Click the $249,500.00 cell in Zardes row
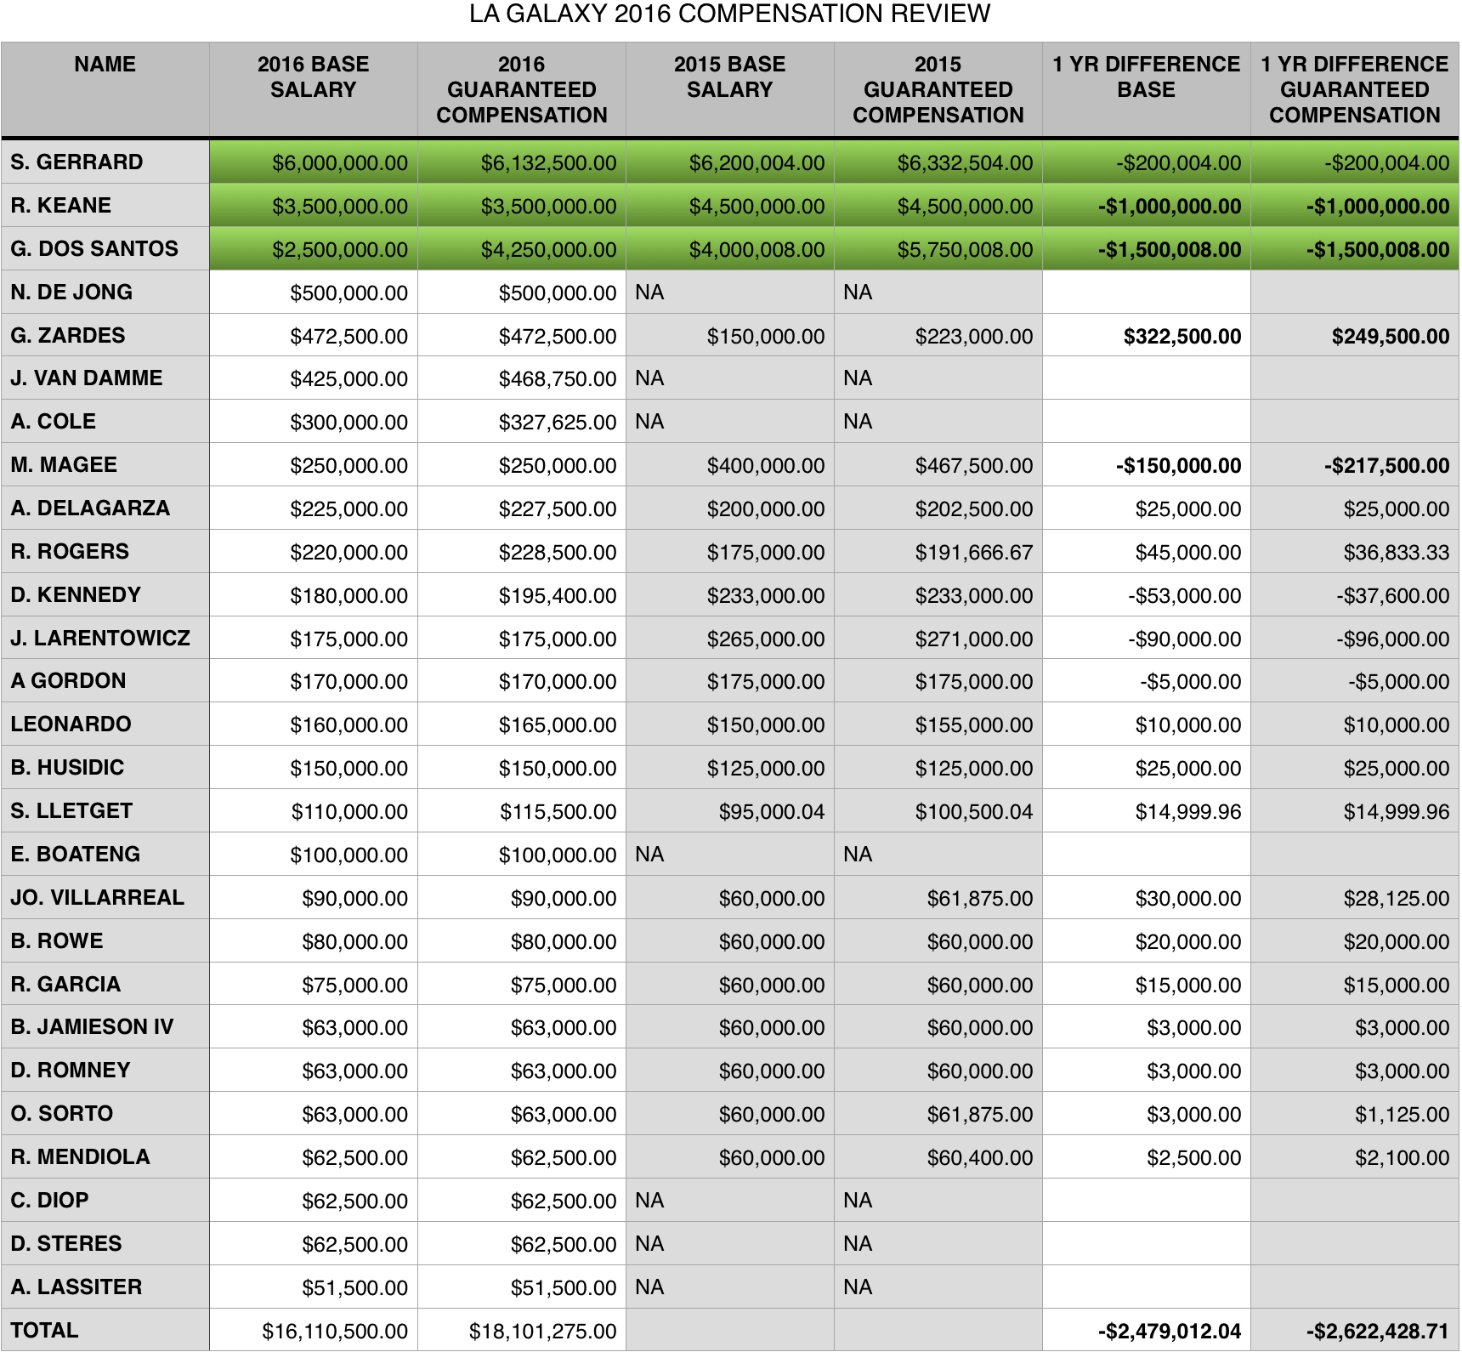1462x1352 pixels. (x=1355, y=335)
